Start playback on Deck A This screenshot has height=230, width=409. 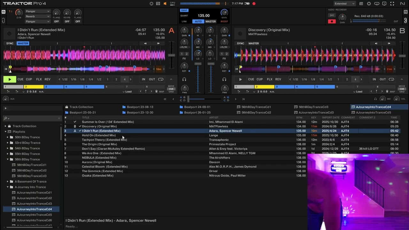point(10,79)
